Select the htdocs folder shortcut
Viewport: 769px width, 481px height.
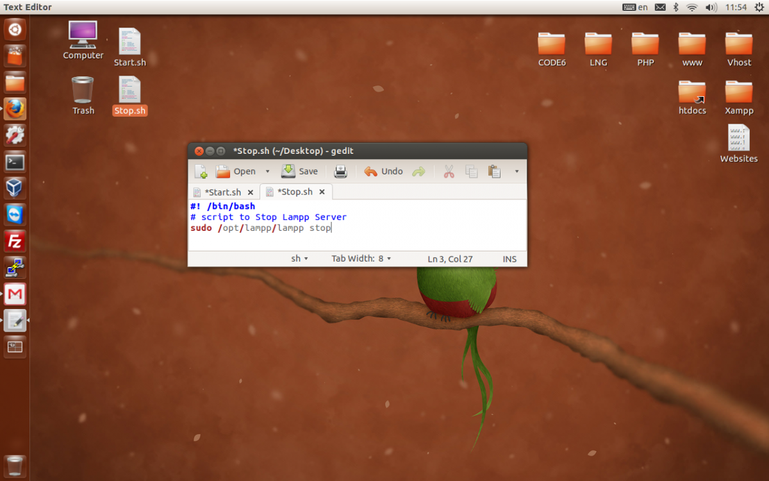point(692,98)
